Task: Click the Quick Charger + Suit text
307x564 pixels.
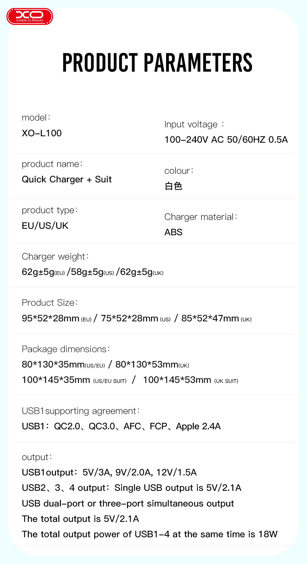Action: click(67, 179)
